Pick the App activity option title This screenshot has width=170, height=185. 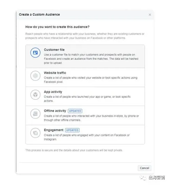(53, 92)
